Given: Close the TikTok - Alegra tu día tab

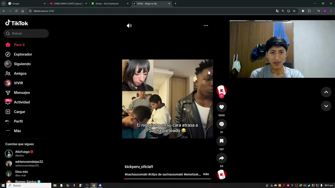Looking at the screenshot, I should click(169, 4).
